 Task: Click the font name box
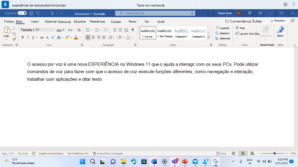coord(33,30)
